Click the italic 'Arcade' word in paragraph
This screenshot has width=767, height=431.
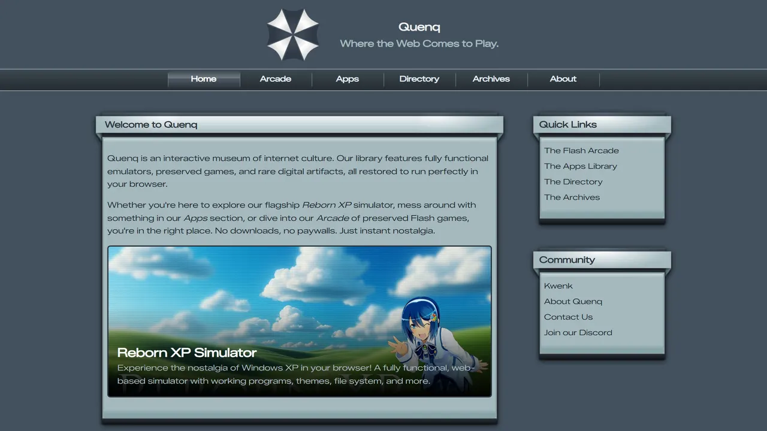[333, 218]
